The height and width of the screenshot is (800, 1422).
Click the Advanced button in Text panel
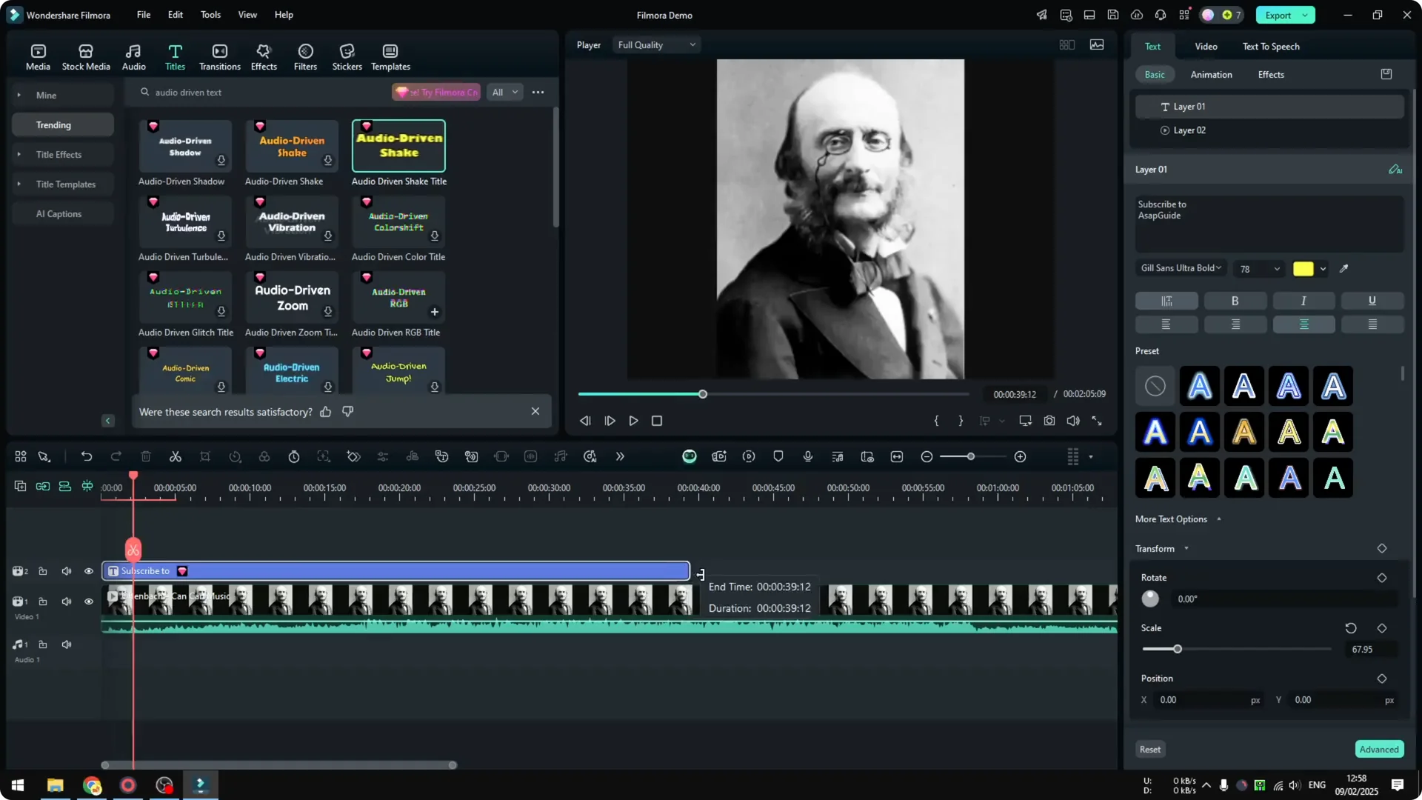point(1378,749)
